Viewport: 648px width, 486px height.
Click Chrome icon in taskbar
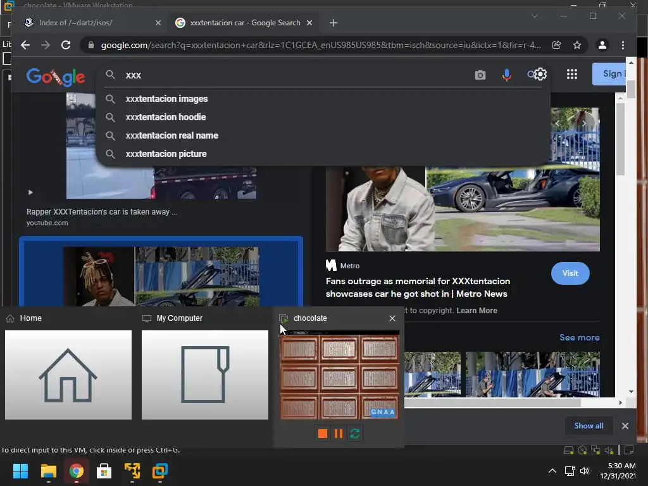coord(76,471)
